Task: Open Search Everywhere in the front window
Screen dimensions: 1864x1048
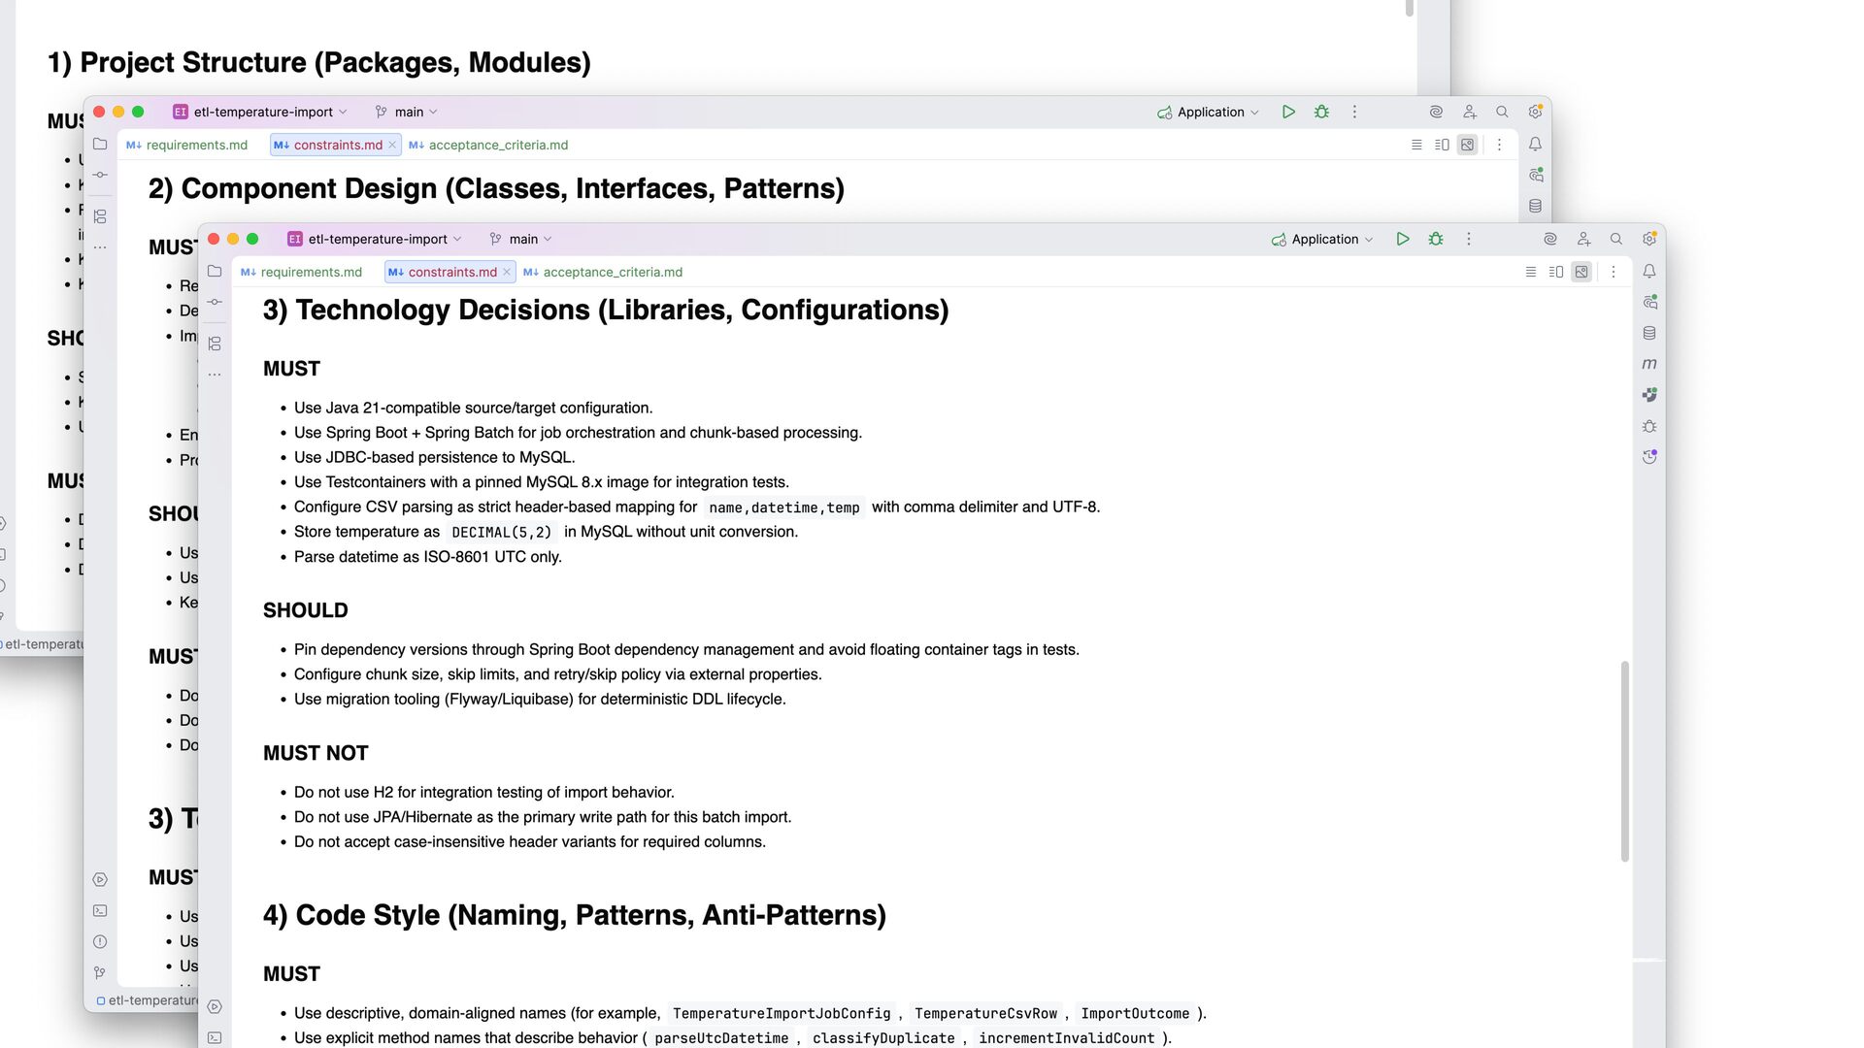Action: click(1616, 239)
